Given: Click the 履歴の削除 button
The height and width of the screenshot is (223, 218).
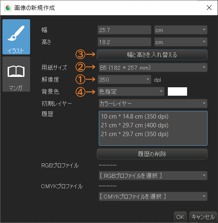Looking at the screenshot, I should tap(152, 154).
